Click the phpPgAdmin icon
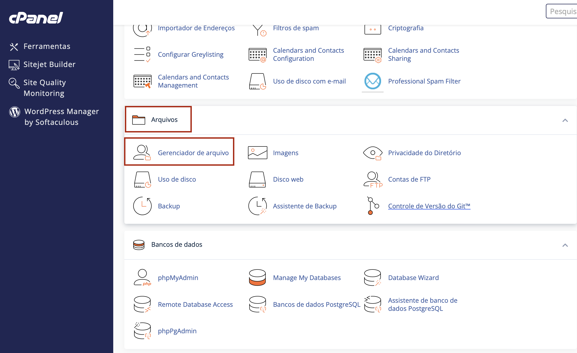577x353 pixels. (142, 331)
